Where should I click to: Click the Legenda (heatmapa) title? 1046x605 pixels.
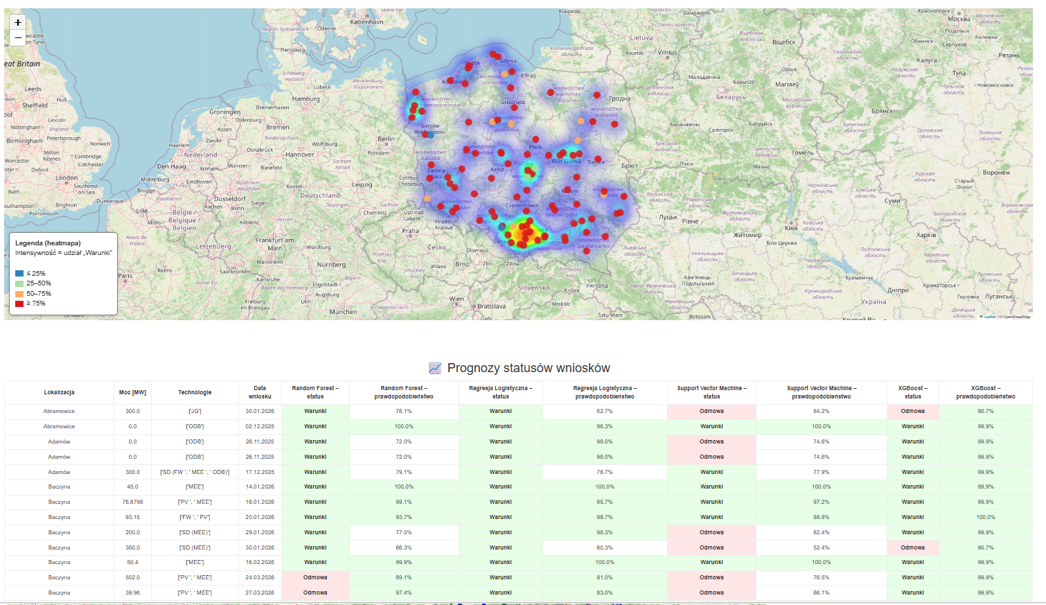click(x=48, y=243)
